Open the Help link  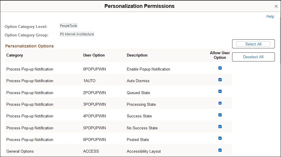point(270,17)
